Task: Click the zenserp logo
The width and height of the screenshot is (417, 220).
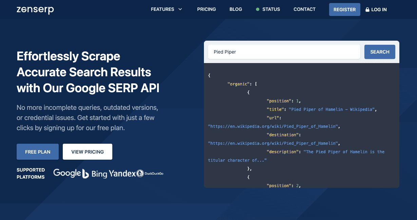Action: pos(35,9)
